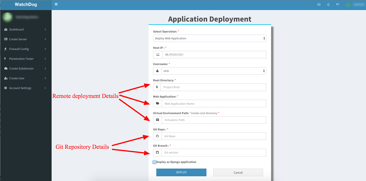Click the 'Host IP :' label

click(x=159, y=48)
